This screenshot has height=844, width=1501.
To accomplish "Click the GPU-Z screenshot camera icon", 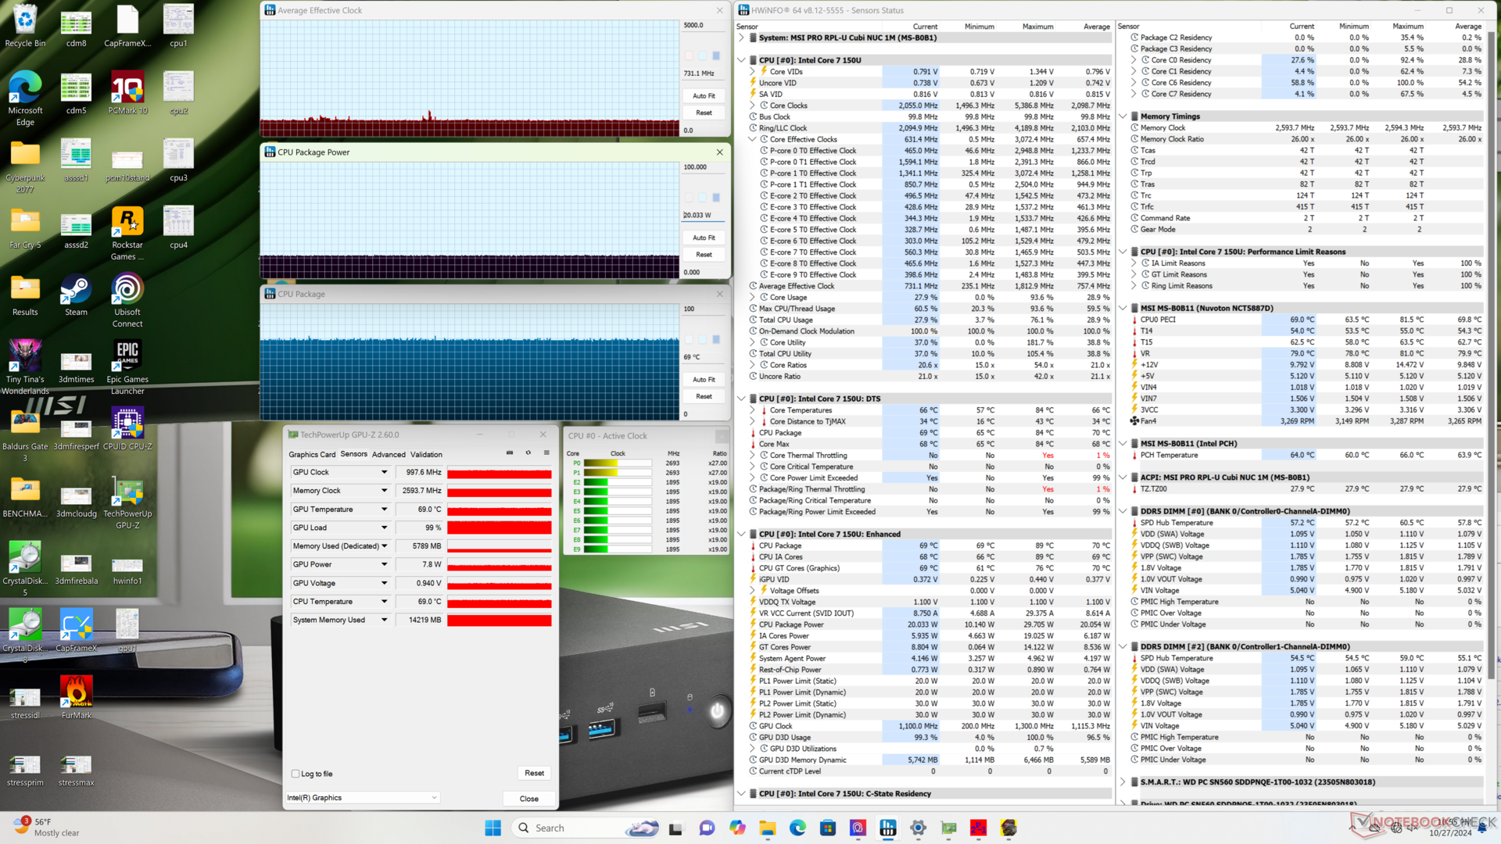I will (x=510, y=453).
